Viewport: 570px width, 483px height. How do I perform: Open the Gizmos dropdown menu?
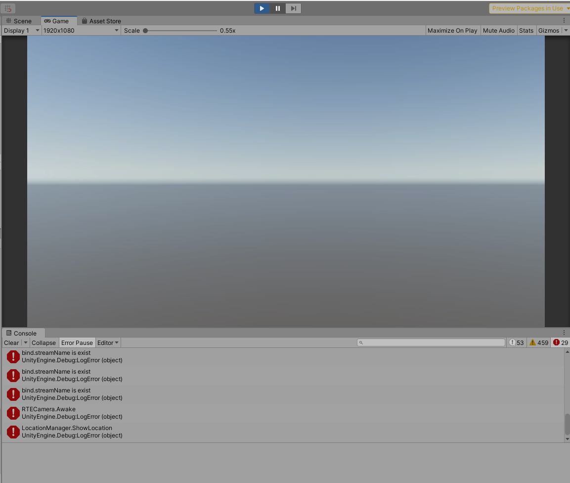pos(549,30)
